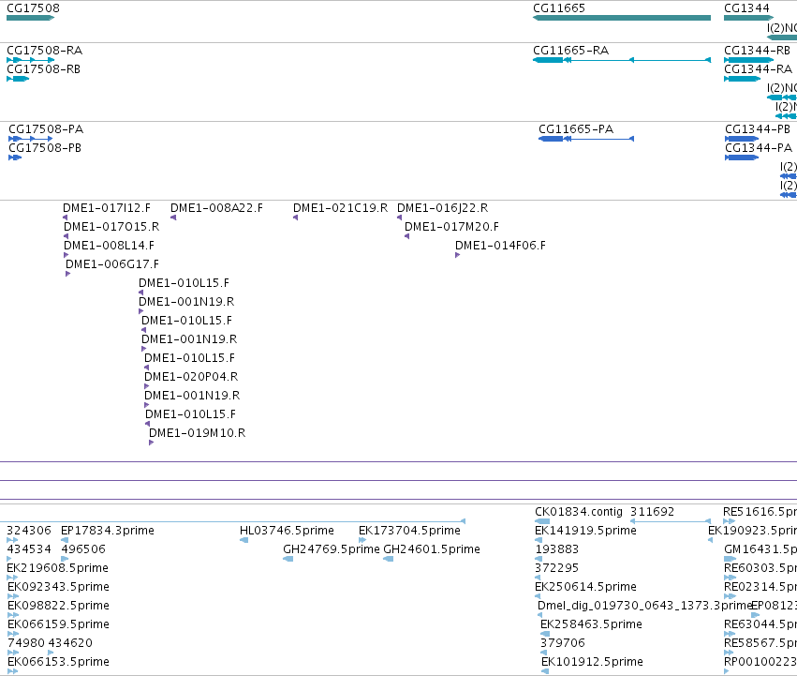Click EST RE02314.5prime
This screenshot has width=797, height=676.
pos(731,596)
